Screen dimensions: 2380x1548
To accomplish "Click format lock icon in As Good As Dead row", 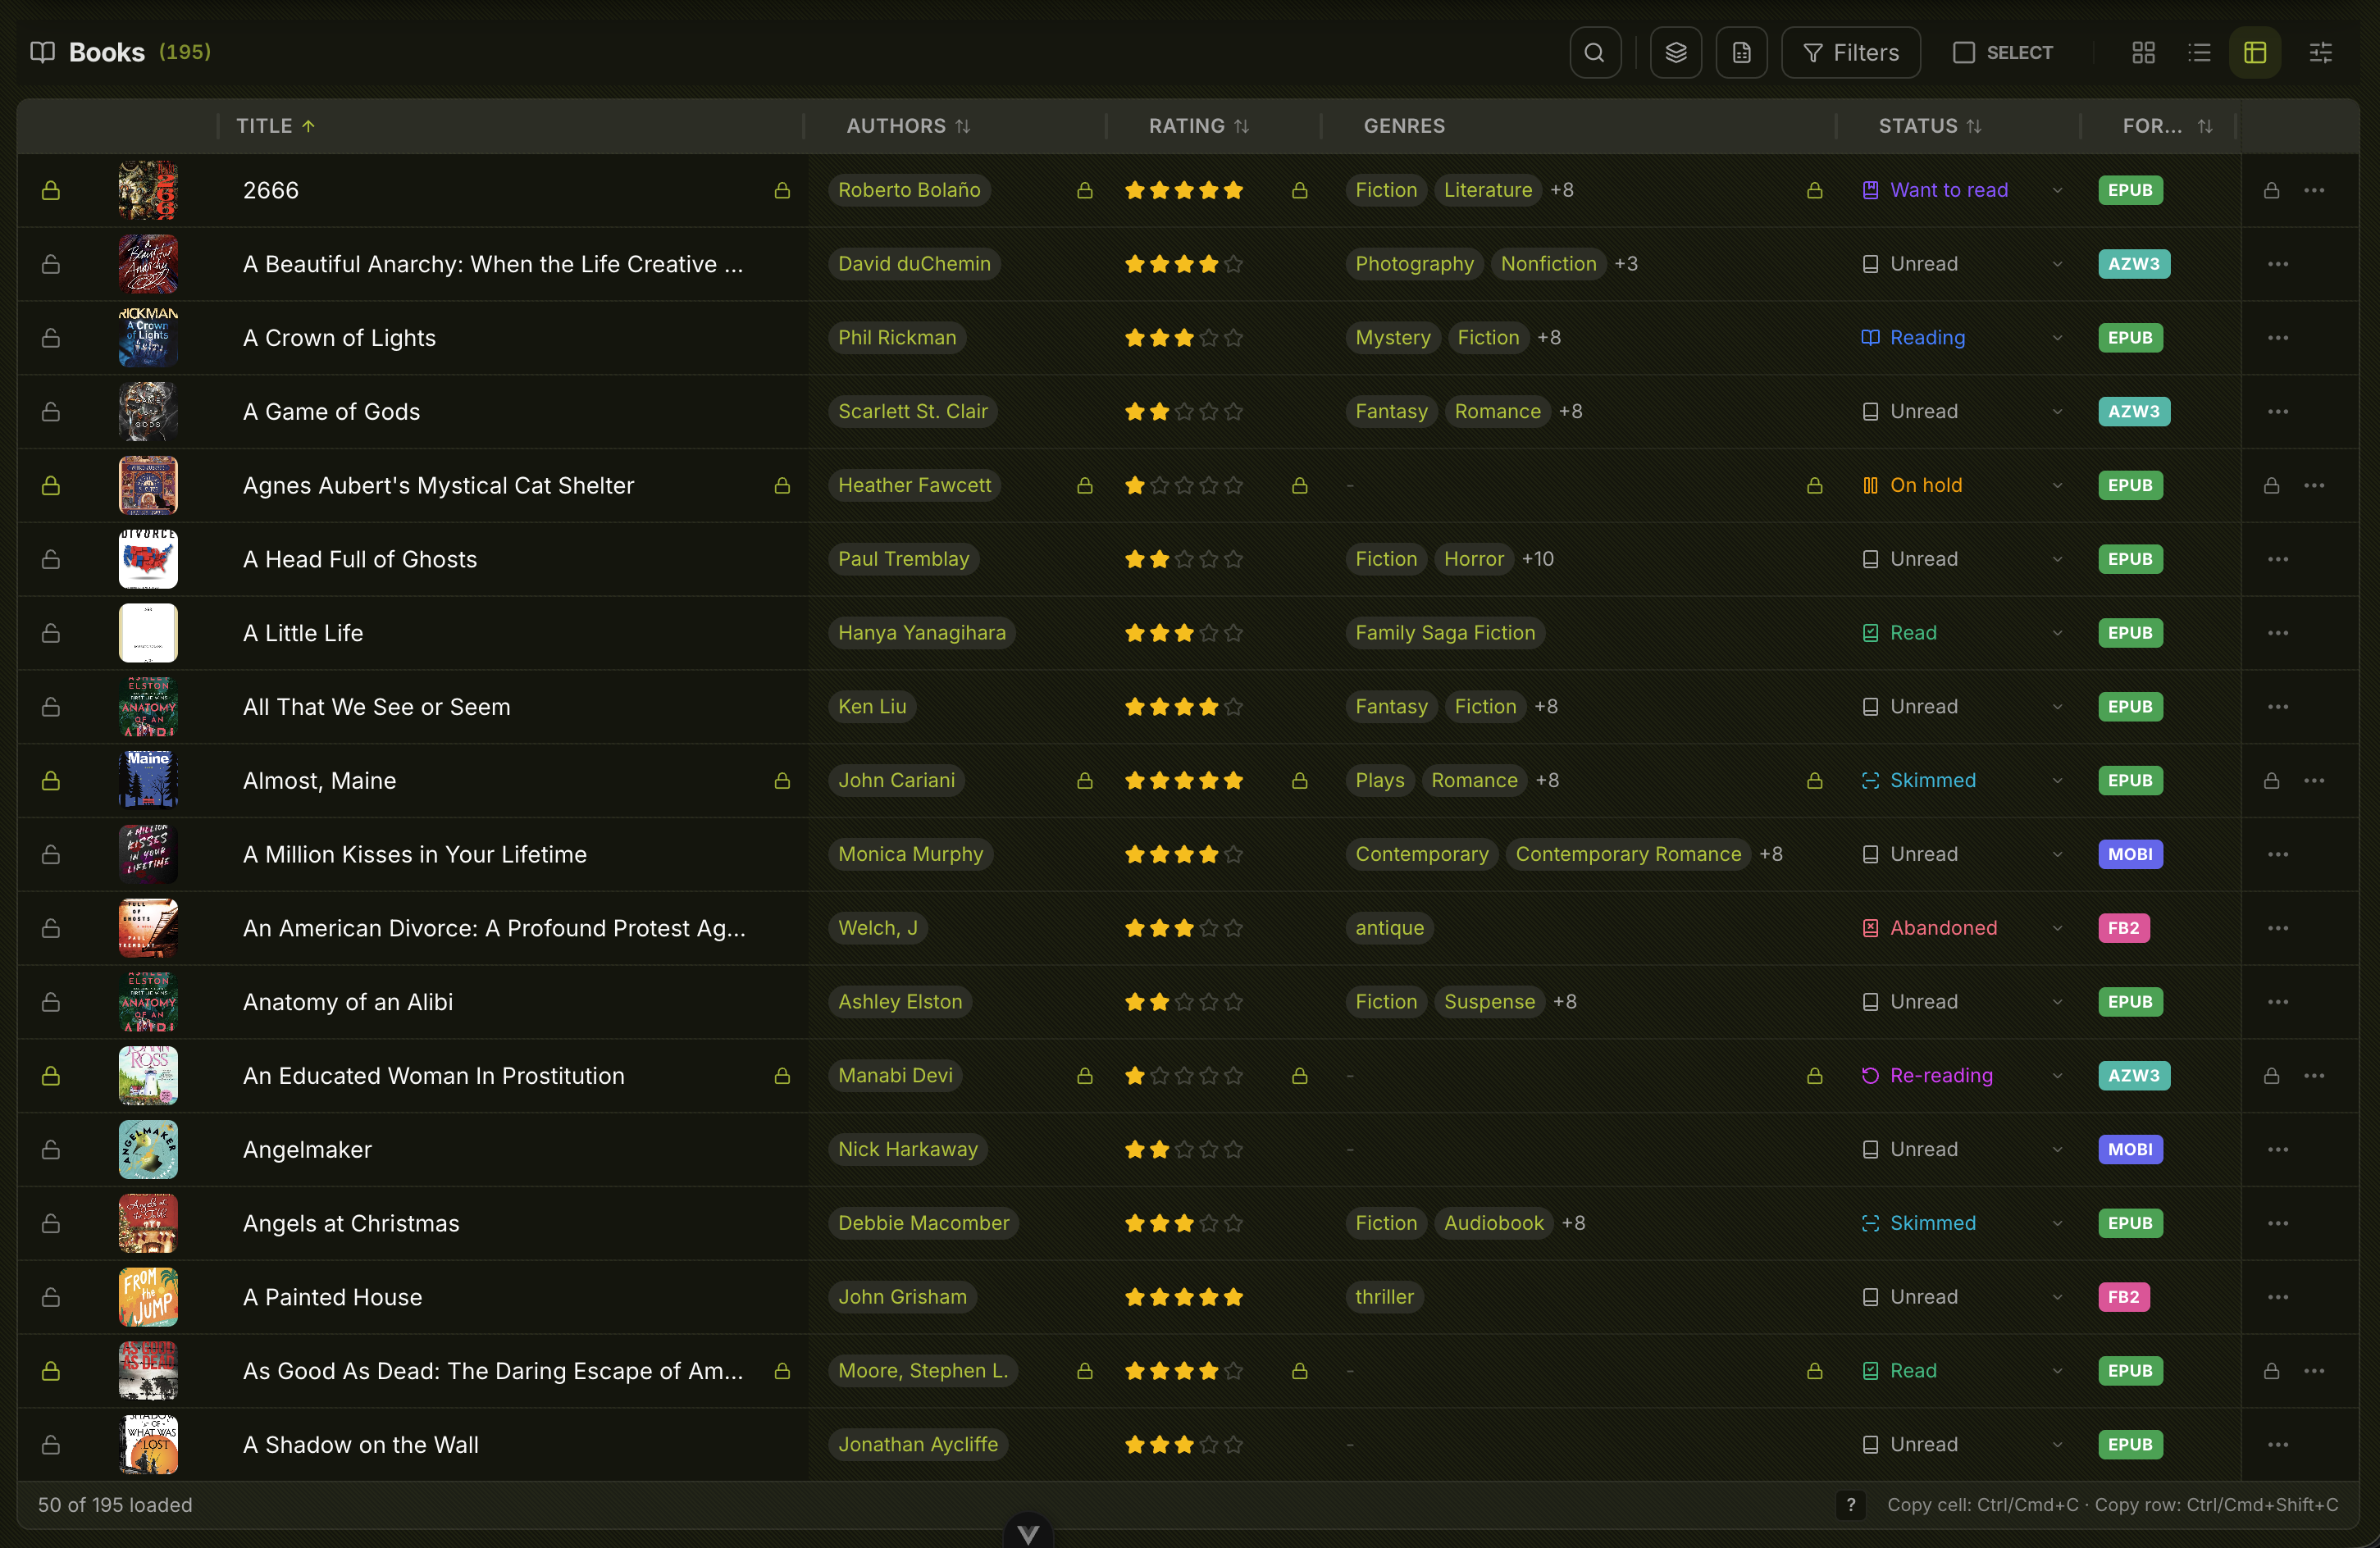I will click(x=2272, y=1371).
